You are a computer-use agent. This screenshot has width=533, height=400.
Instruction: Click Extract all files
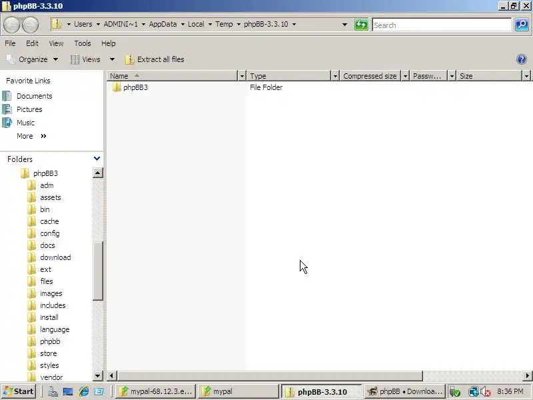(x=155, y=59)
